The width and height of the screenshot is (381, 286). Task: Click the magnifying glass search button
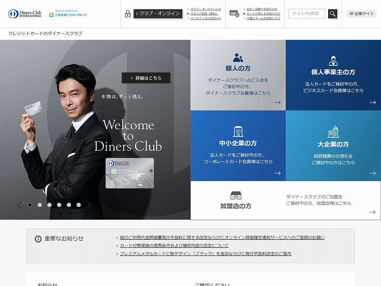pyautogui.click(x=332, y=14)
